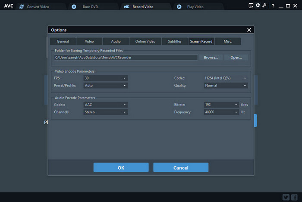Maximize the AVC window

click(288, 6)
